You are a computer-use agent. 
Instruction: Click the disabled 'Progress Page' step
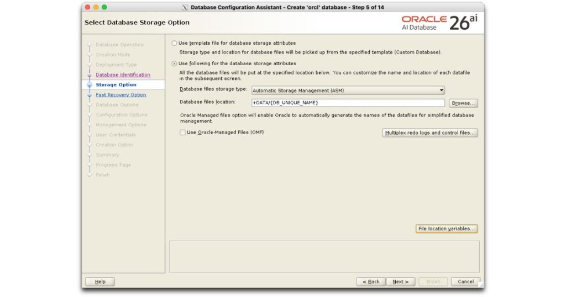(x=113, y=165)
